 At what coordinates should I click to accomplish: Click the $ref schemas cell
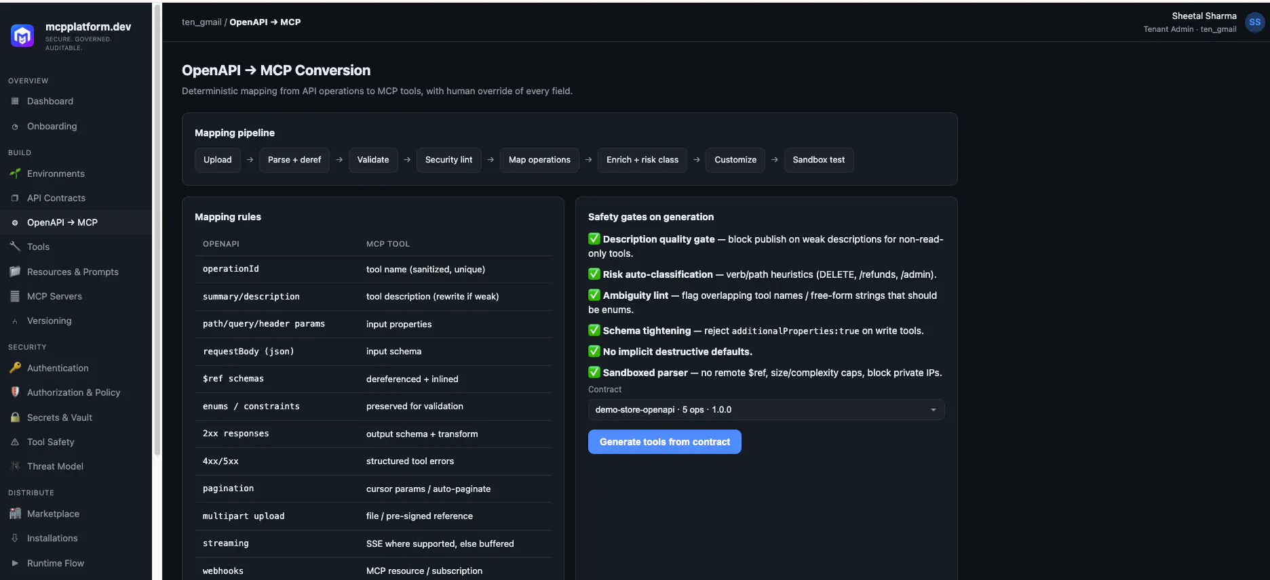click(x=233, y=379)
